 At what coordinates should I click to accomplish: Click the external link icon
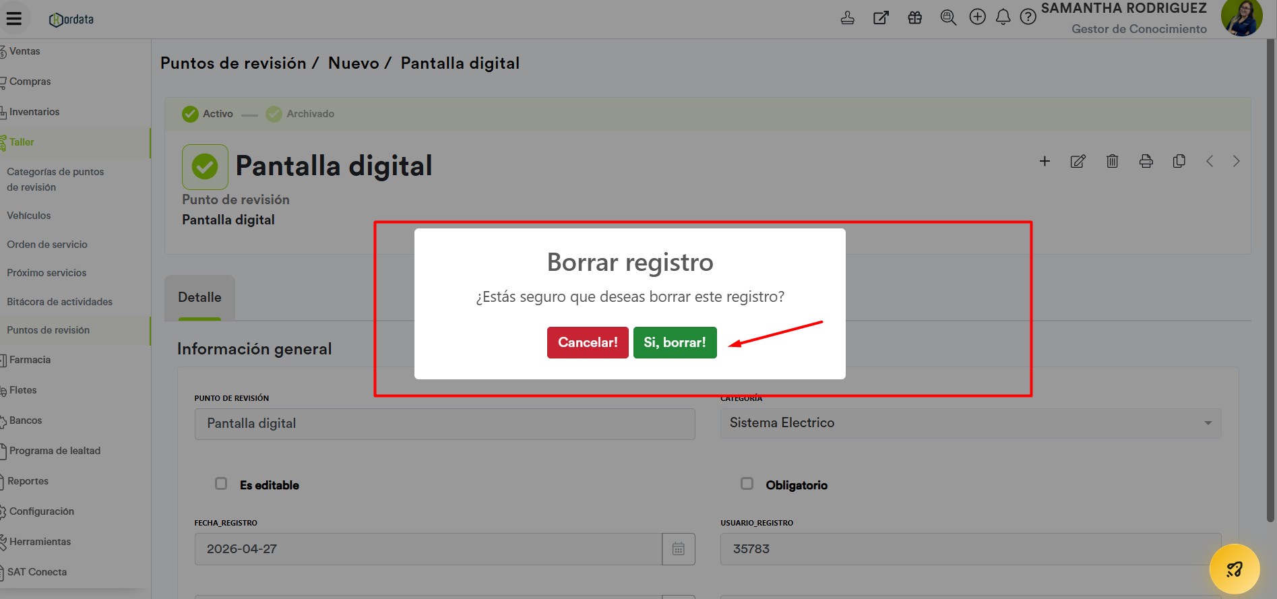(x=881, y=18)
